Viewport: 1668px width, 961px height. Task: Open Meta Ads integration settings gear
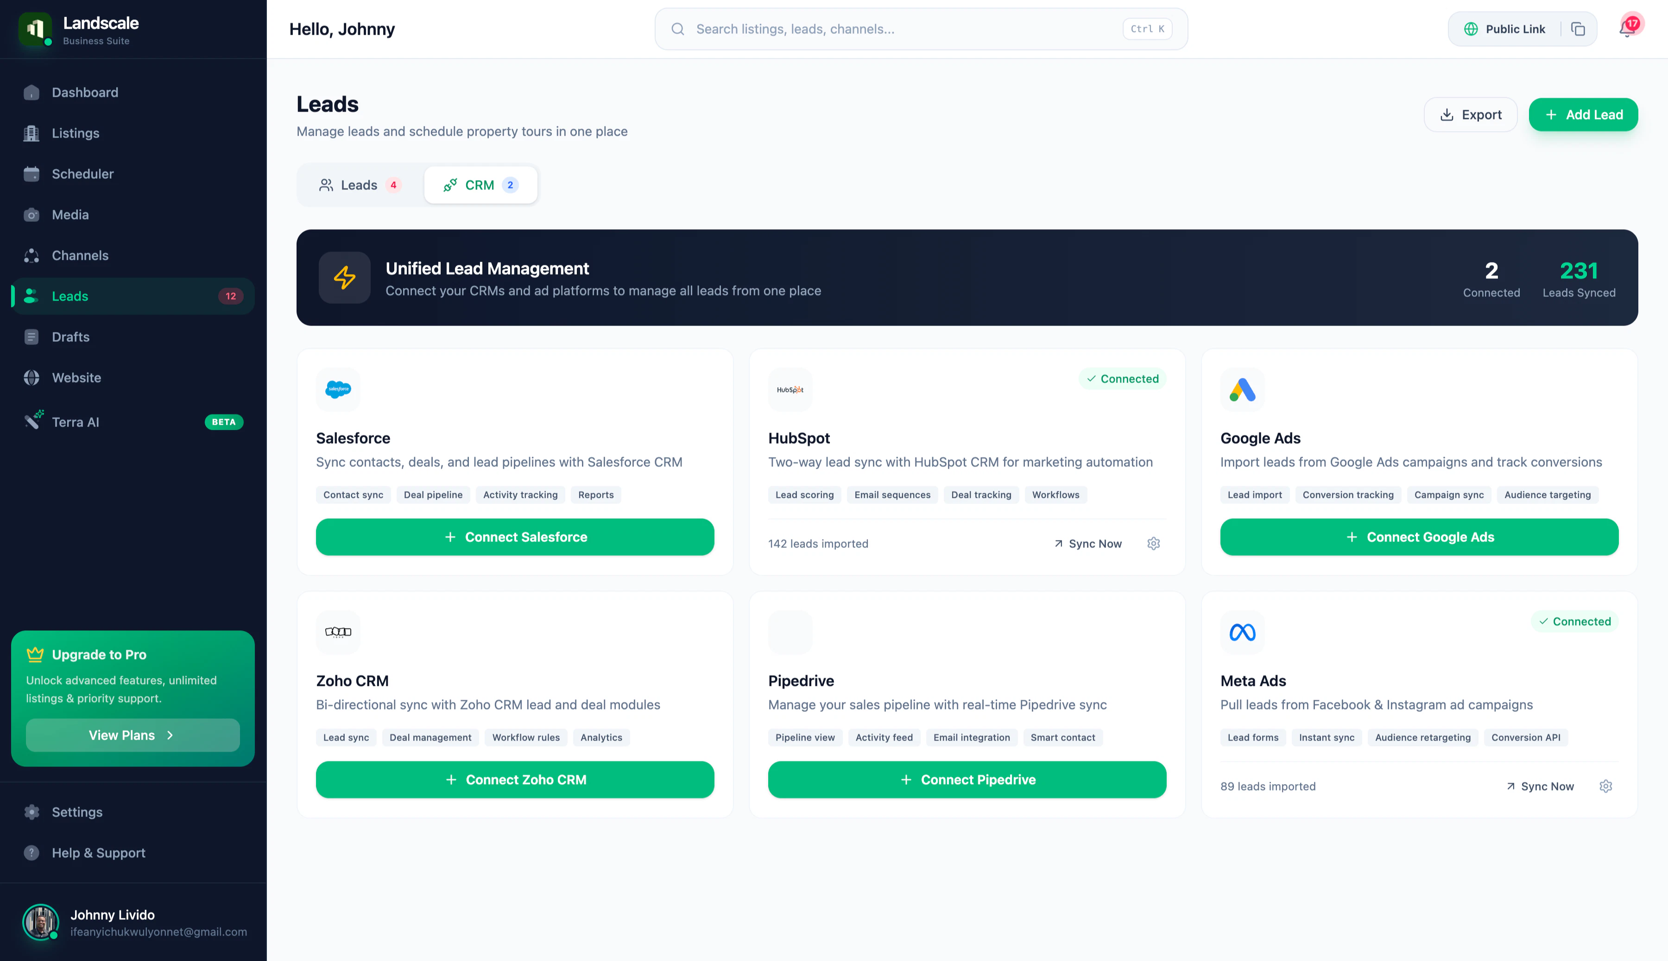[x=1605, y=786]
